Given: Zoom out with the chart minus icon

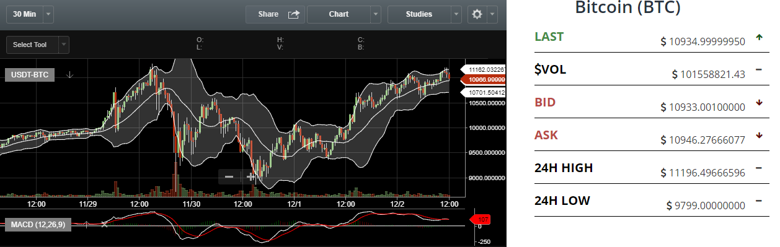Looking at the screenshot, I should [229, 177].
